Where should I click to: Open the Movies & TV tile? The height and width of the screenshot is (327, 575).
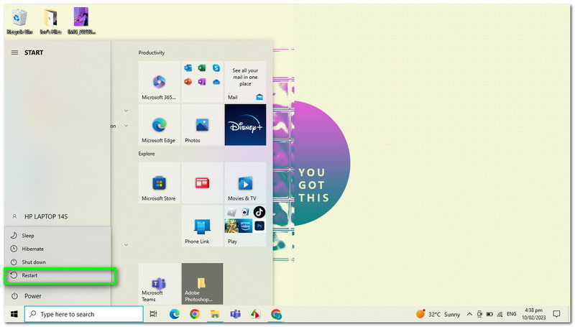(245, 183)
